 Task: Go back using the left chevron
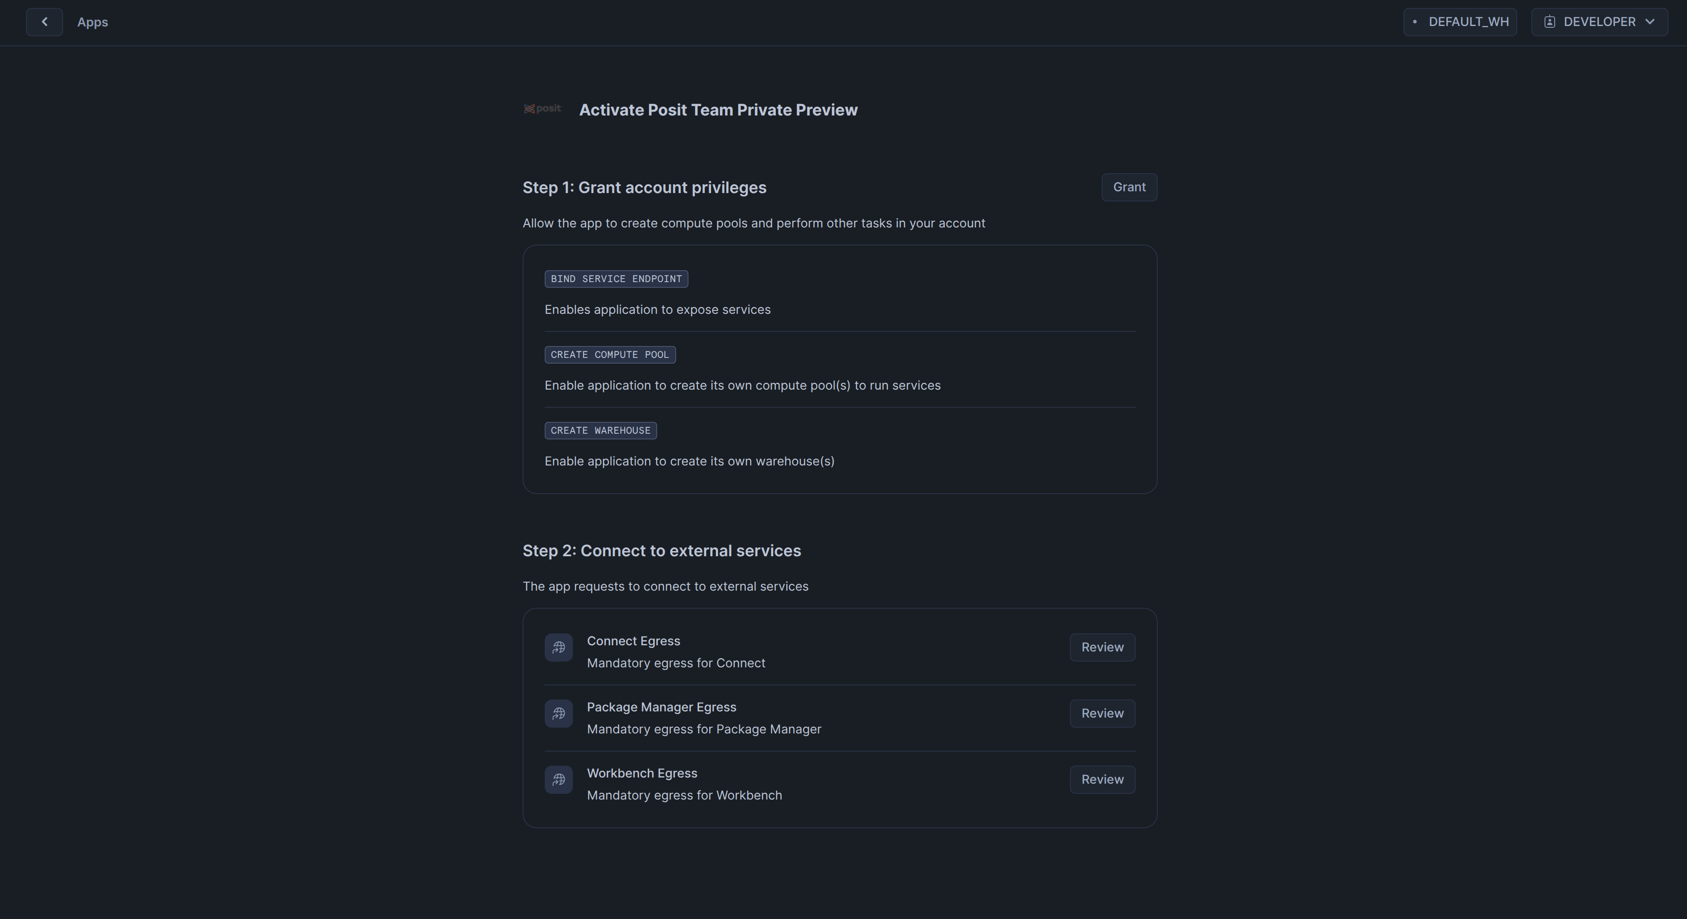(45, 22)
